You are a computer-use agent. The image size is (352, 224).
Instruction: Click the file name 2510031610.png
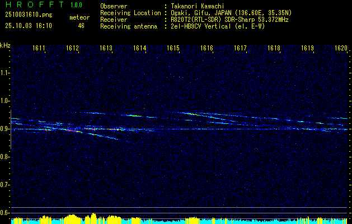point(29,15)
